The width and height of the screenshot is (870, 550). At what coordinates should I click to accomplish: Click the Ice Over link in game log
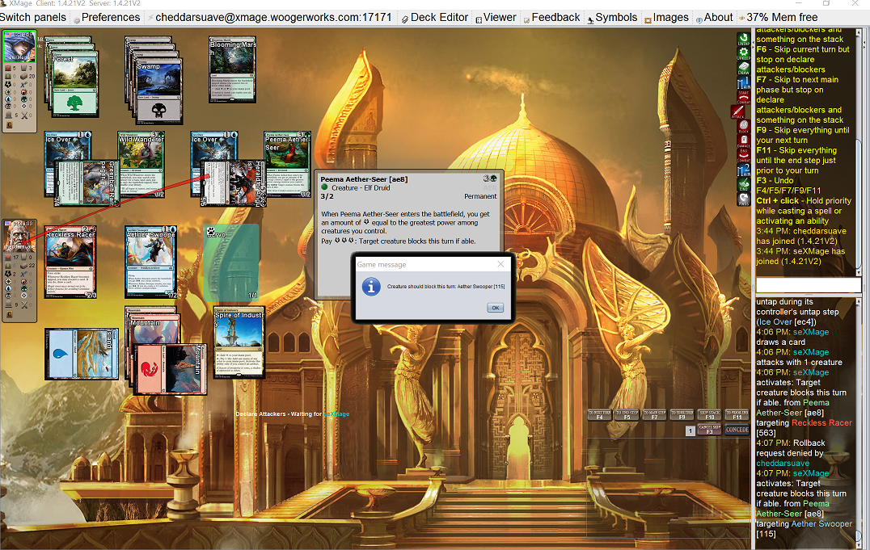[775, 322]
